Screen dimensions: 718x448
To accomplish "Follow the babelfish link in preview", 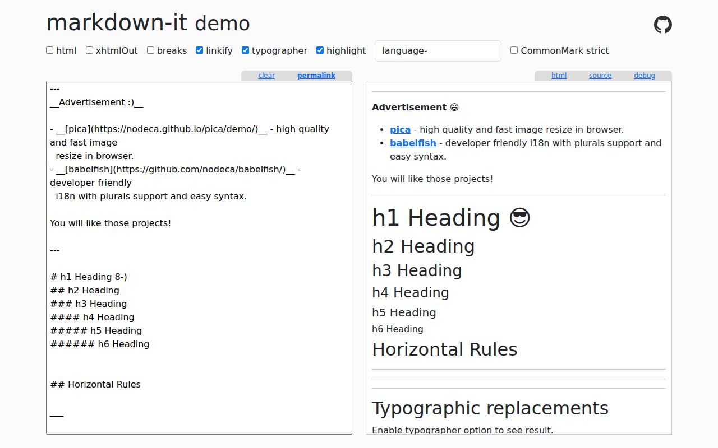I will click(x=413, y=143).
